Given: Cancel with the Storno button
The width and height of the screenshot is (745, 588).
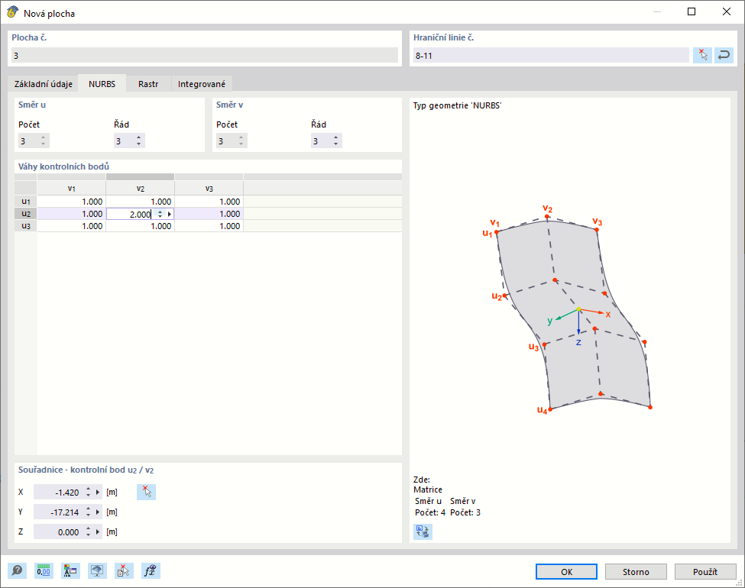Looking at the screenshot, I should (636, 572).
